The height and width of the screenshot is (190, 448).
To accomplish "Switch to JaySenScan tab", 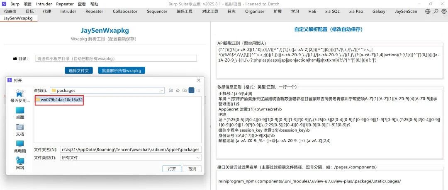I will click(406, 12).
